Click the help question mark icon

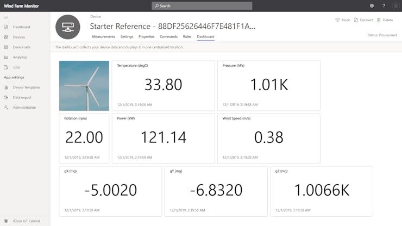[384, 5]
